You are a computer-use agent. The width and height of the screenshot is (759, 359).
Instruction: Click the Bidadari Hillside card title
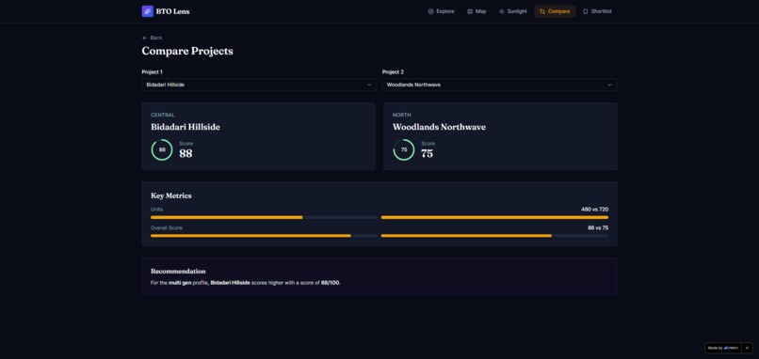pos(186,127)
